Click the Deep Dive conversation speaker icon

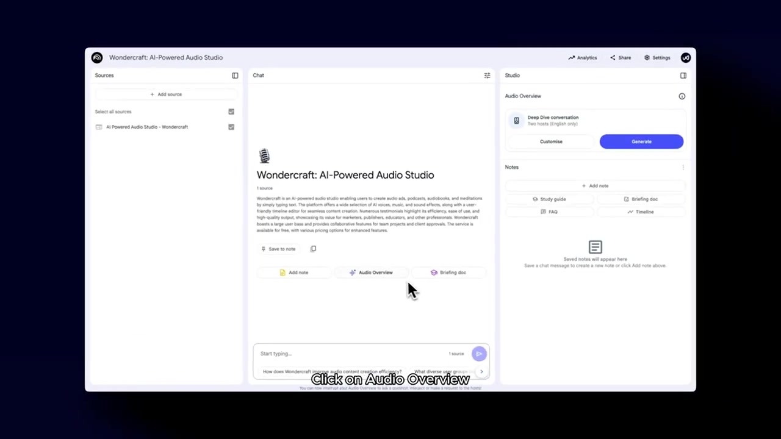click(516, 121)
